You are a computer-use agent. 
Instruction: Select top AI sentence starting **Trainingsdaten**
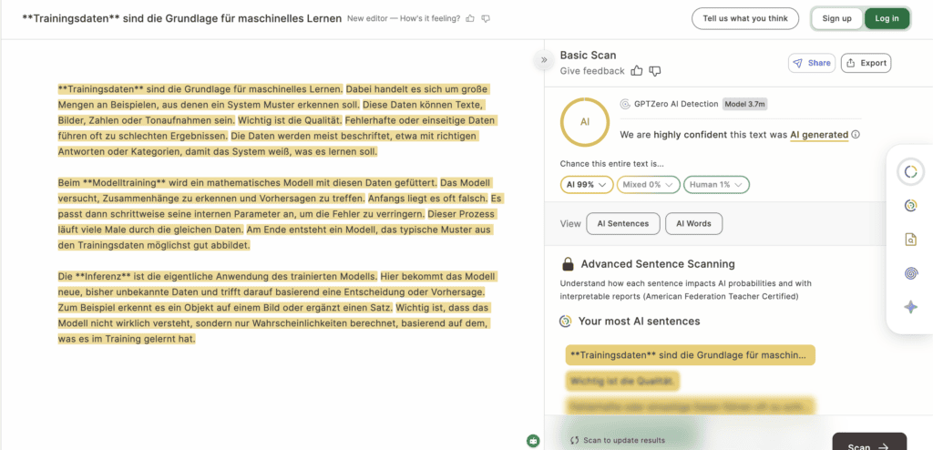pyautogui.click(x=690, y=355)
